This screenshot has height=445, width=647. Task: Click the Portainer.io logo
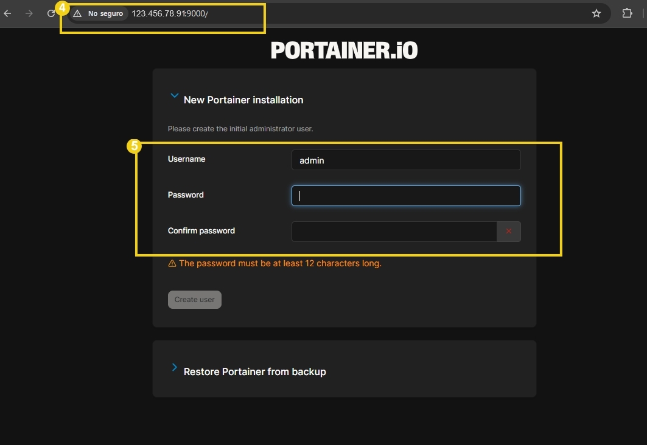pyautogui.click(x=344, y=50)
